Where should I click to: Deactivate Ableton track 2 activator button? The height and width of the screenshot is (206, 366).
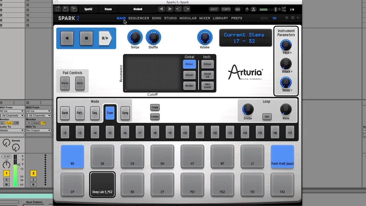pos(33,173)
